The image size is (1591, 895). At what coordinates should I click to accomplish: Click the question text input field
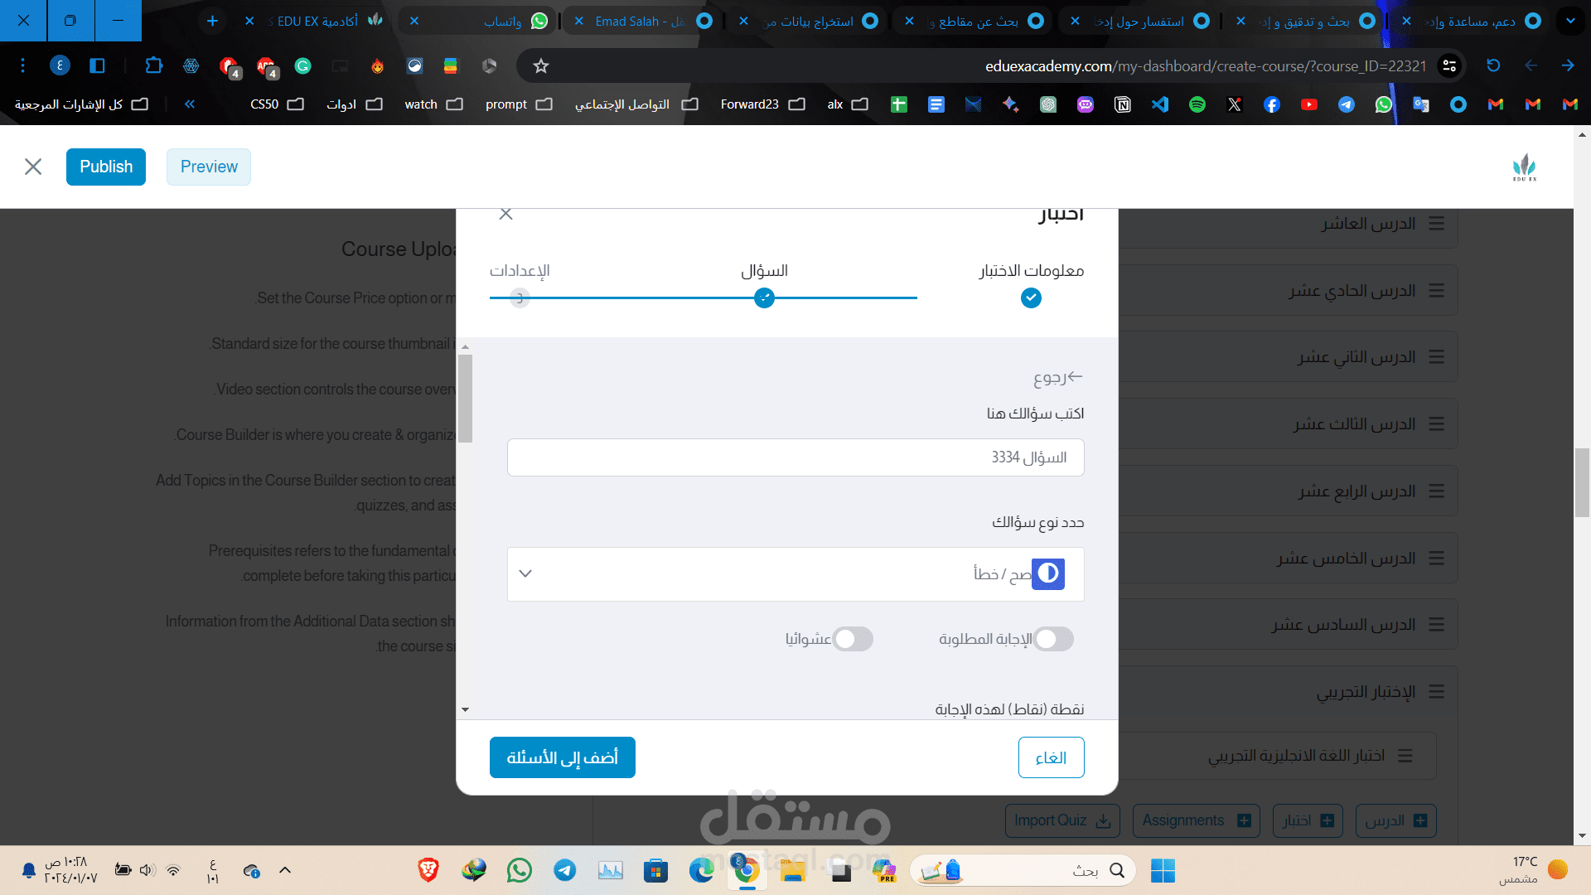pyautogui.click(x=795, y=457)
